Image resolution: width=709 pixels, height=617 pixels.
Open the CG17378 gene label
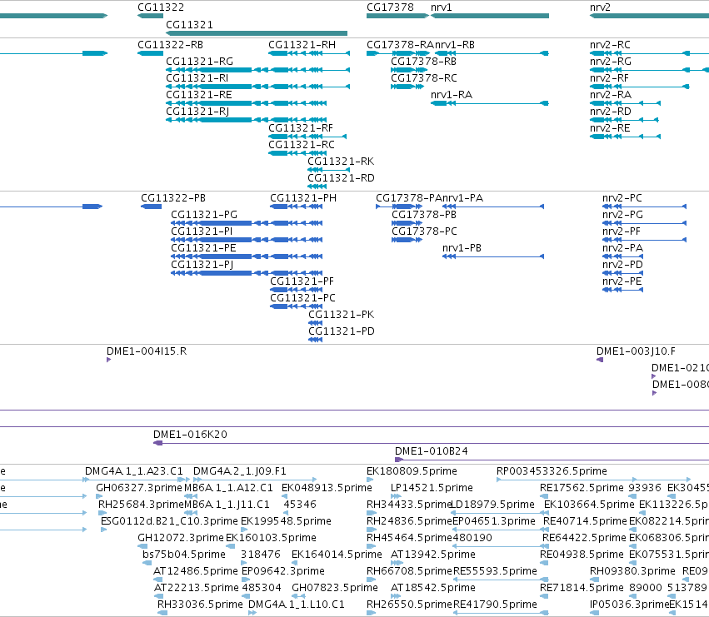pyautogui.click(x=390, y=7)
